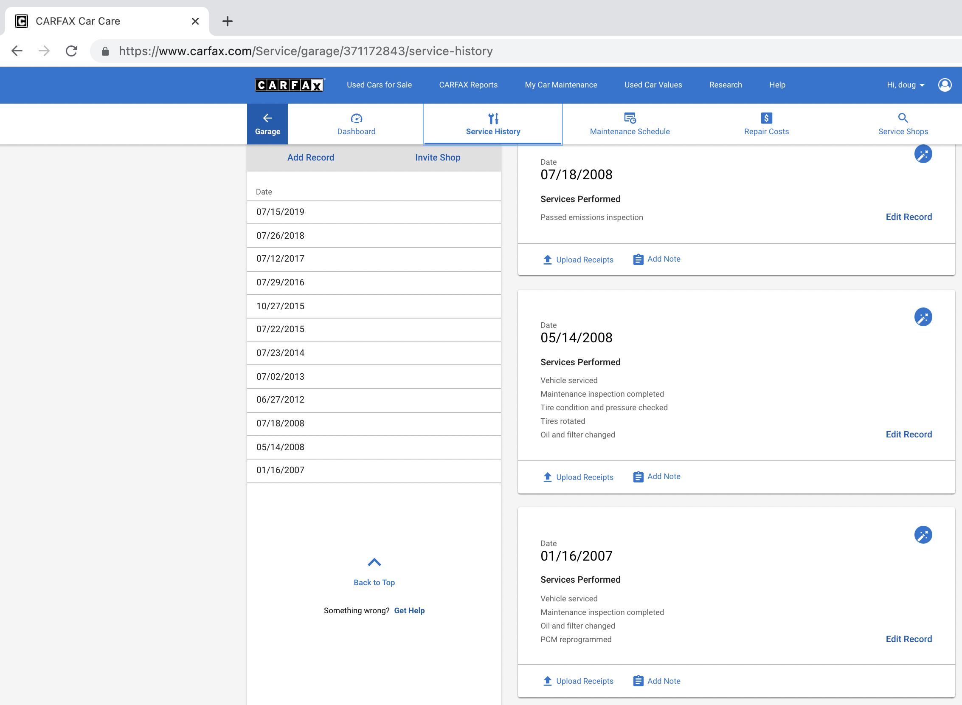The width and height of the screenshot is (962, 705).
Task: Click clipboard note icon in 05/14/2008 record
Action: (638, 477)
